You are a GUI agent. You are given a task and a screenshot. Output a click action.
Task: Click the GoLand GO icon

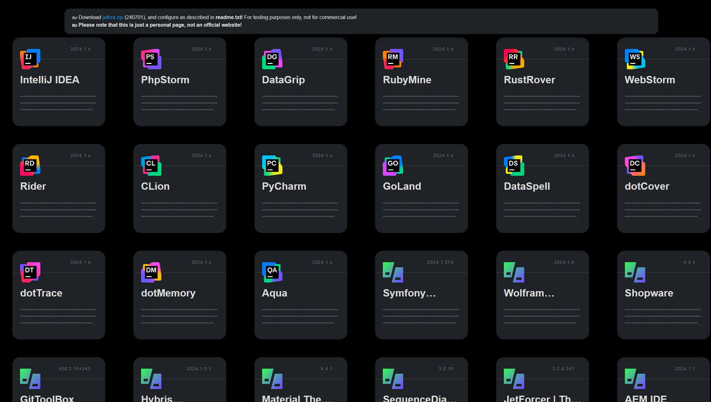click(393, 166)
